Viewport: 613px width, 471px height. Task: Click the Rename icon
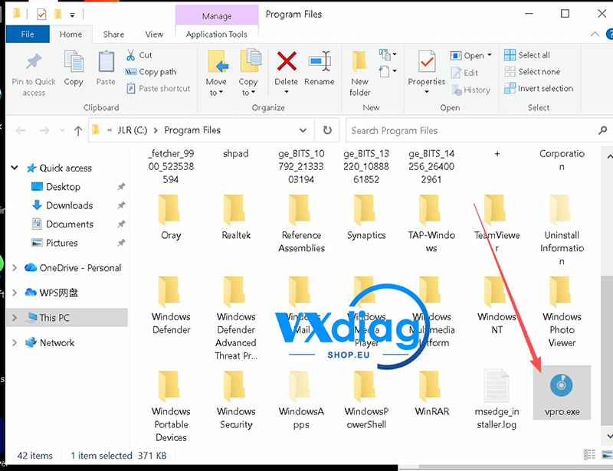point(320,62)
